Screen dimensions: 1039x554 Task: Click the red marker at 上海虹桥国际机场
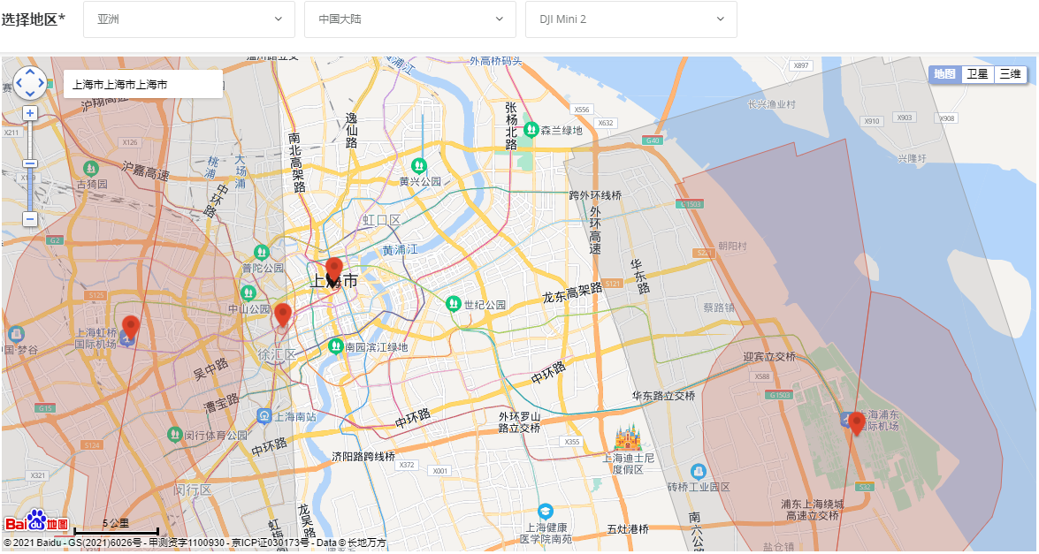coord(131,327)
